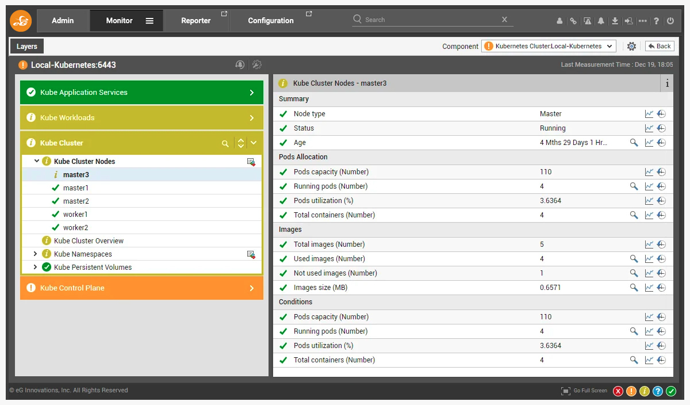Select worker2 node in tree
Screen dimensions: 690x405
75,228
